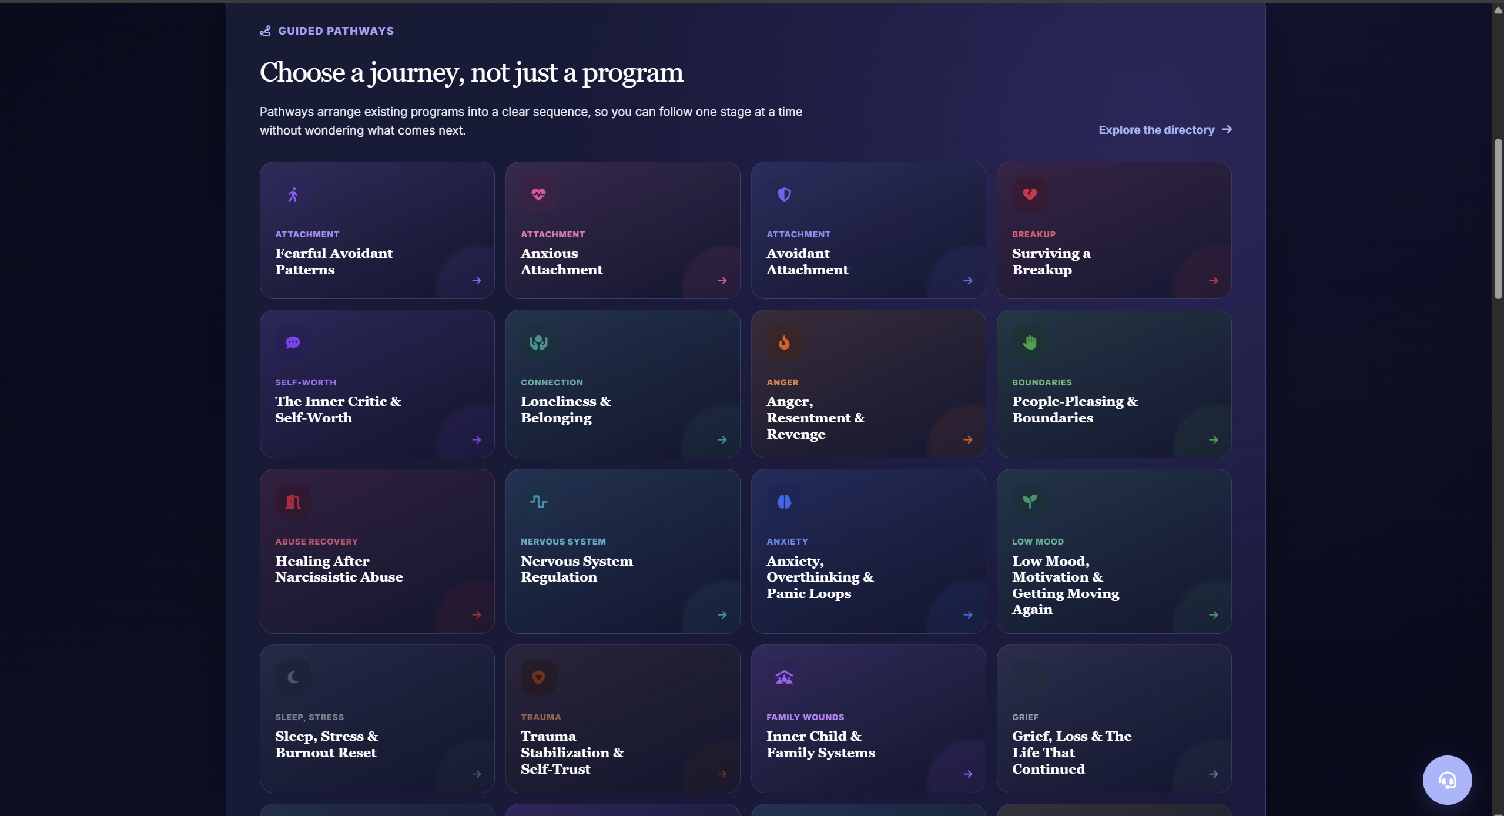Open Loneliness & Belonging pathway title
Image resolution: width=1504 pixels, height=816 pixels.
[565, 409]
